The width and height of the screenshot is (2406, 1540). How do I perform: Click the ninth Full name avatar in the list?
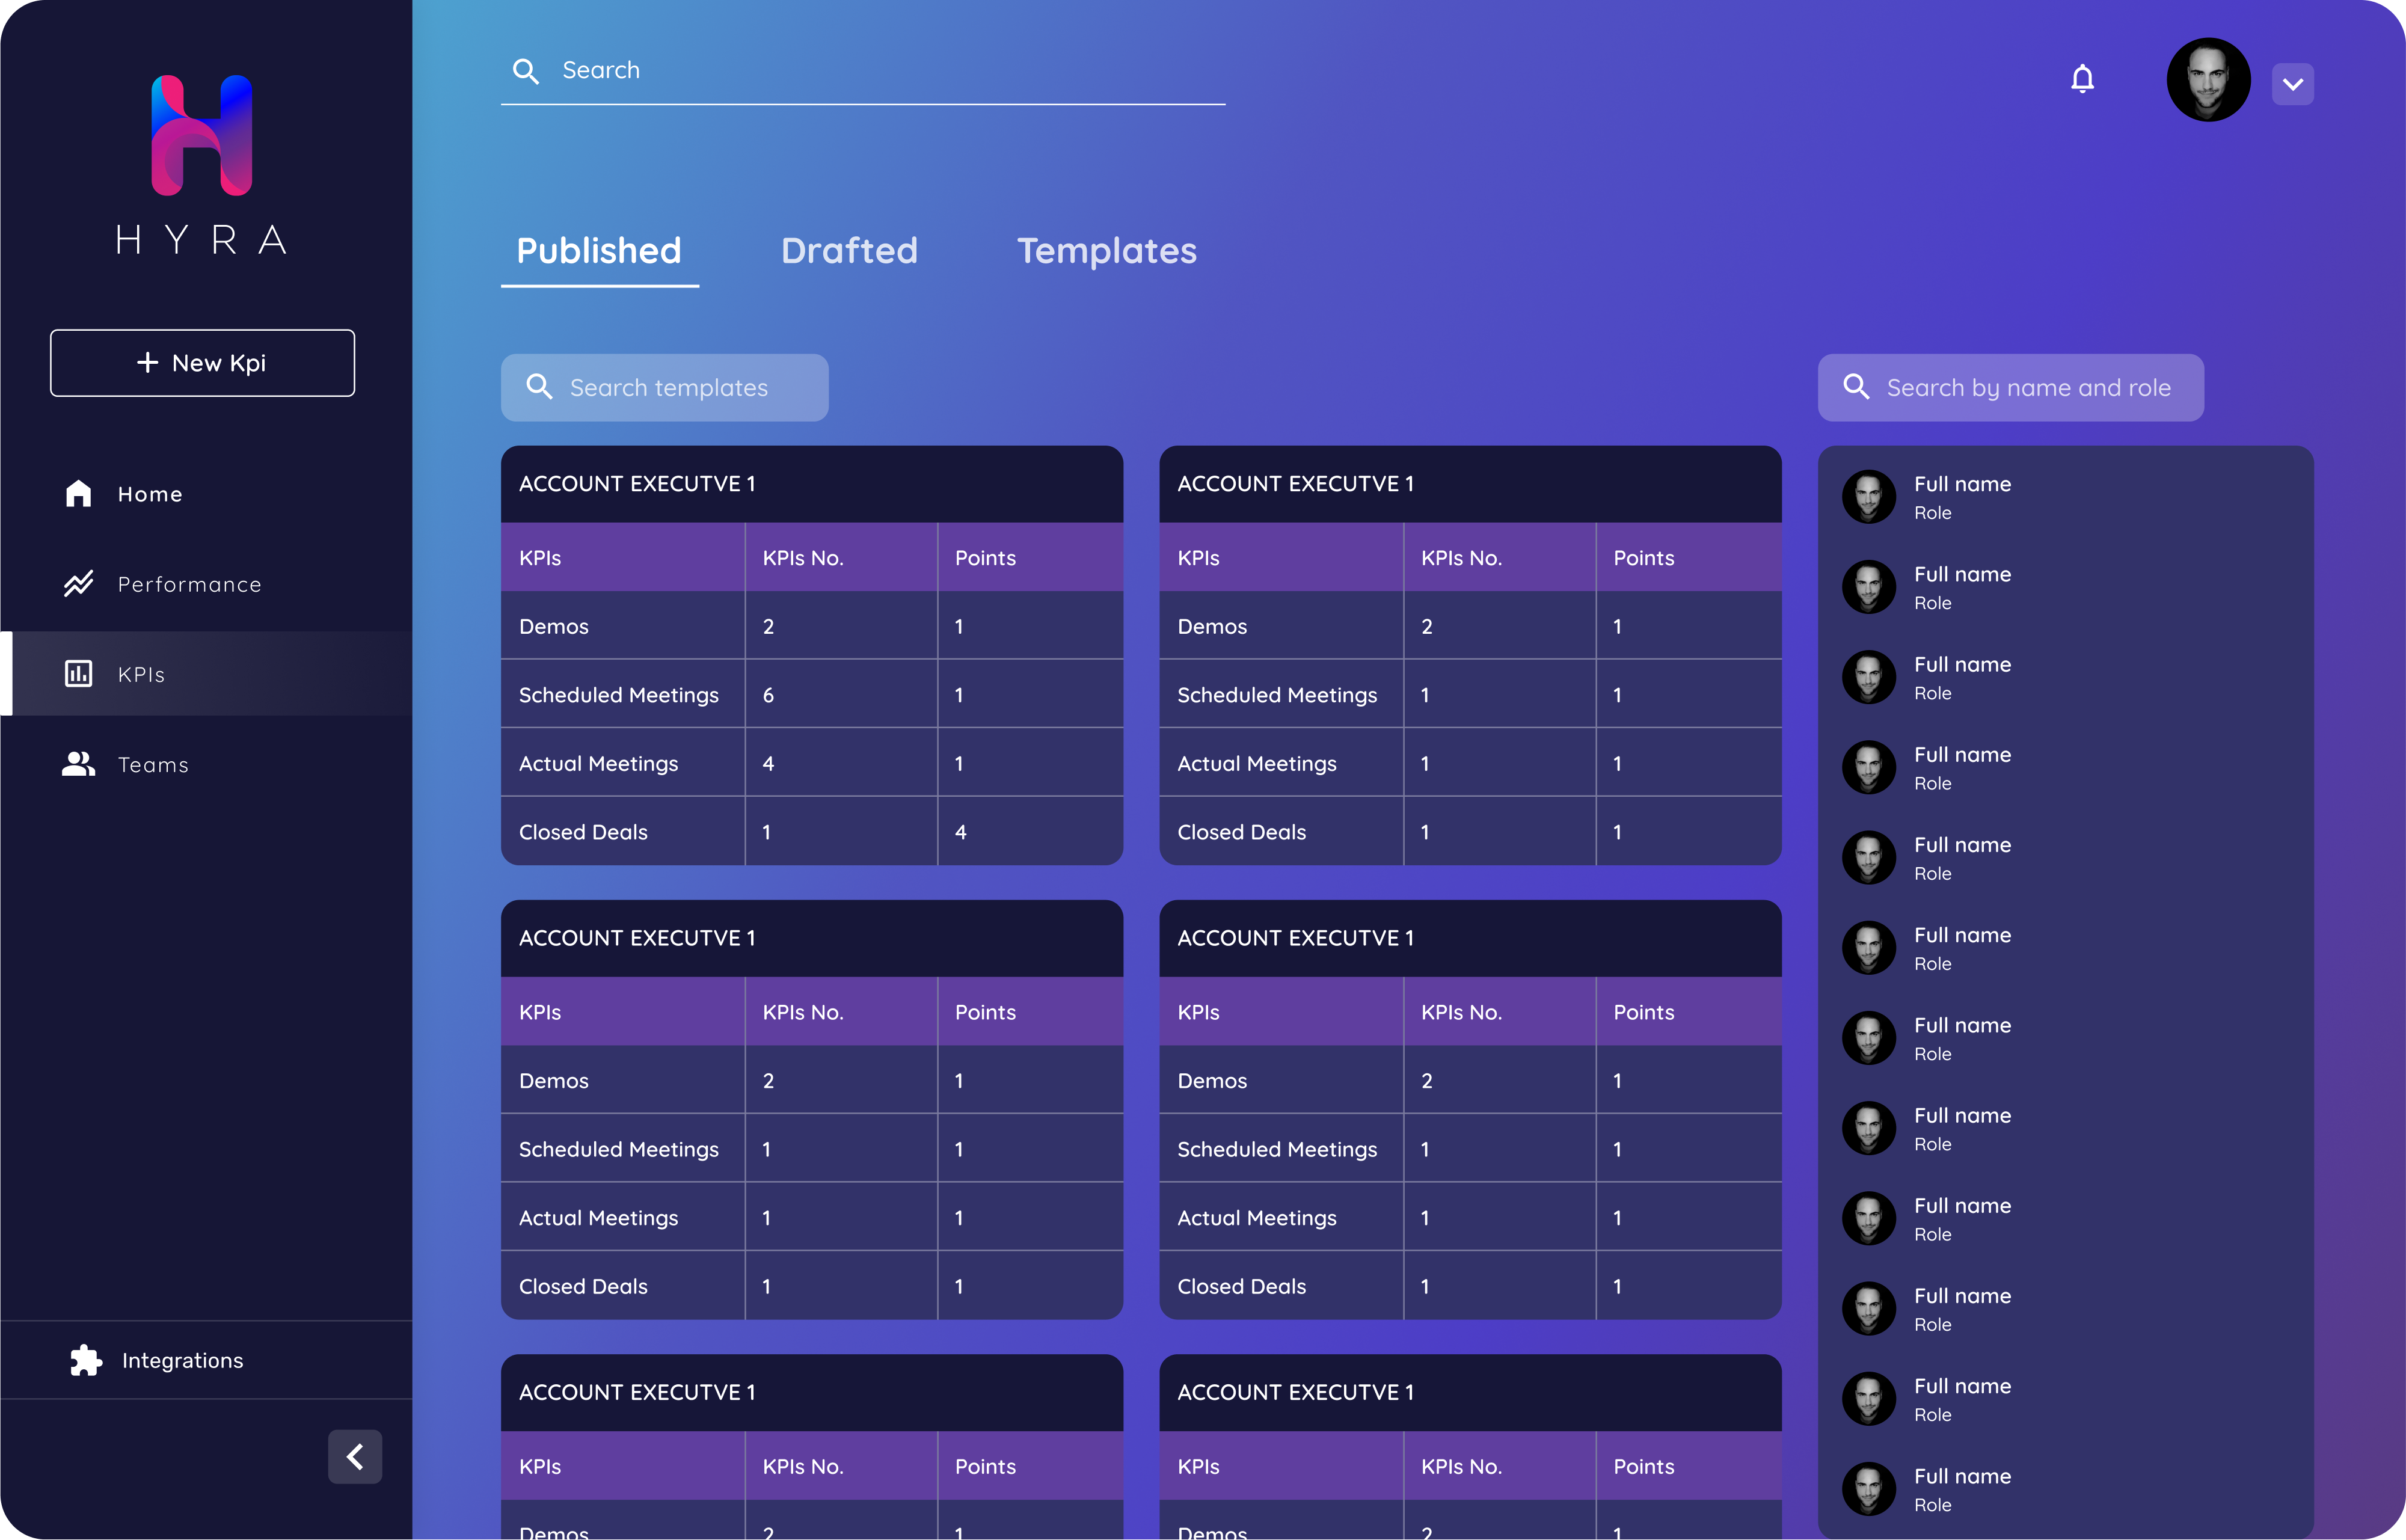click(x=1869, y=1218)
